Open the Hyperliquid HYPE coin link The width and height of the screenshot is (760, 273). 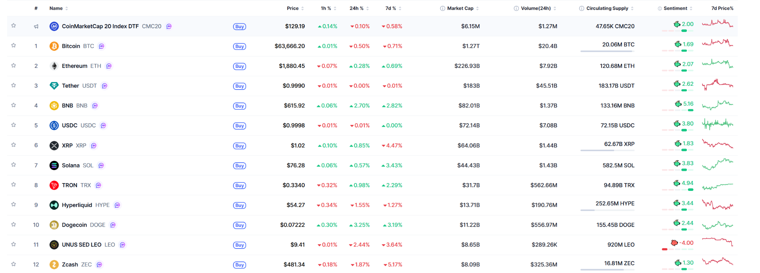pyautogui.click(x=86, y=205)
